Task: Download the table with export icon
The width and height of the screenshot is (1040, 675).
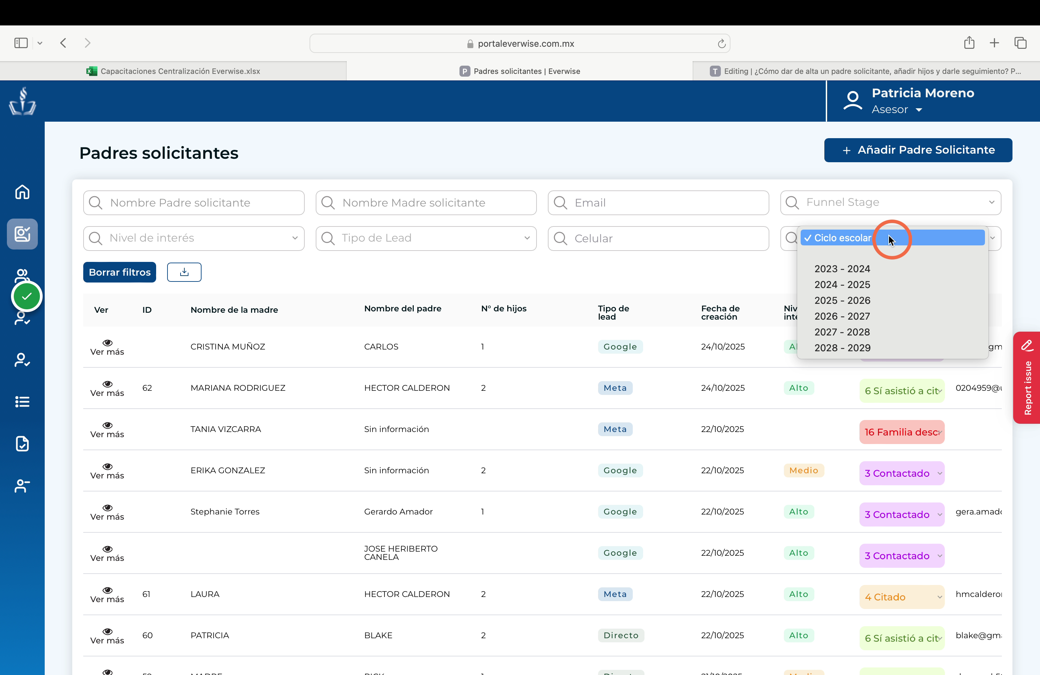Action: tap(184, 272)
